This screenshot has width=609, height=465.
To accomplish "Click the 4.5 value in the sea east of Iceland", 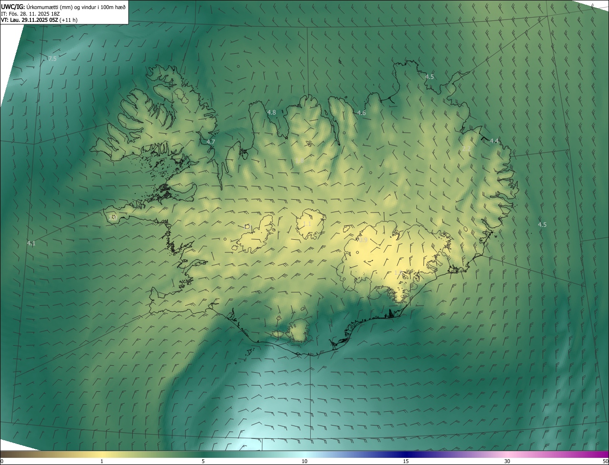I will 542,224.
